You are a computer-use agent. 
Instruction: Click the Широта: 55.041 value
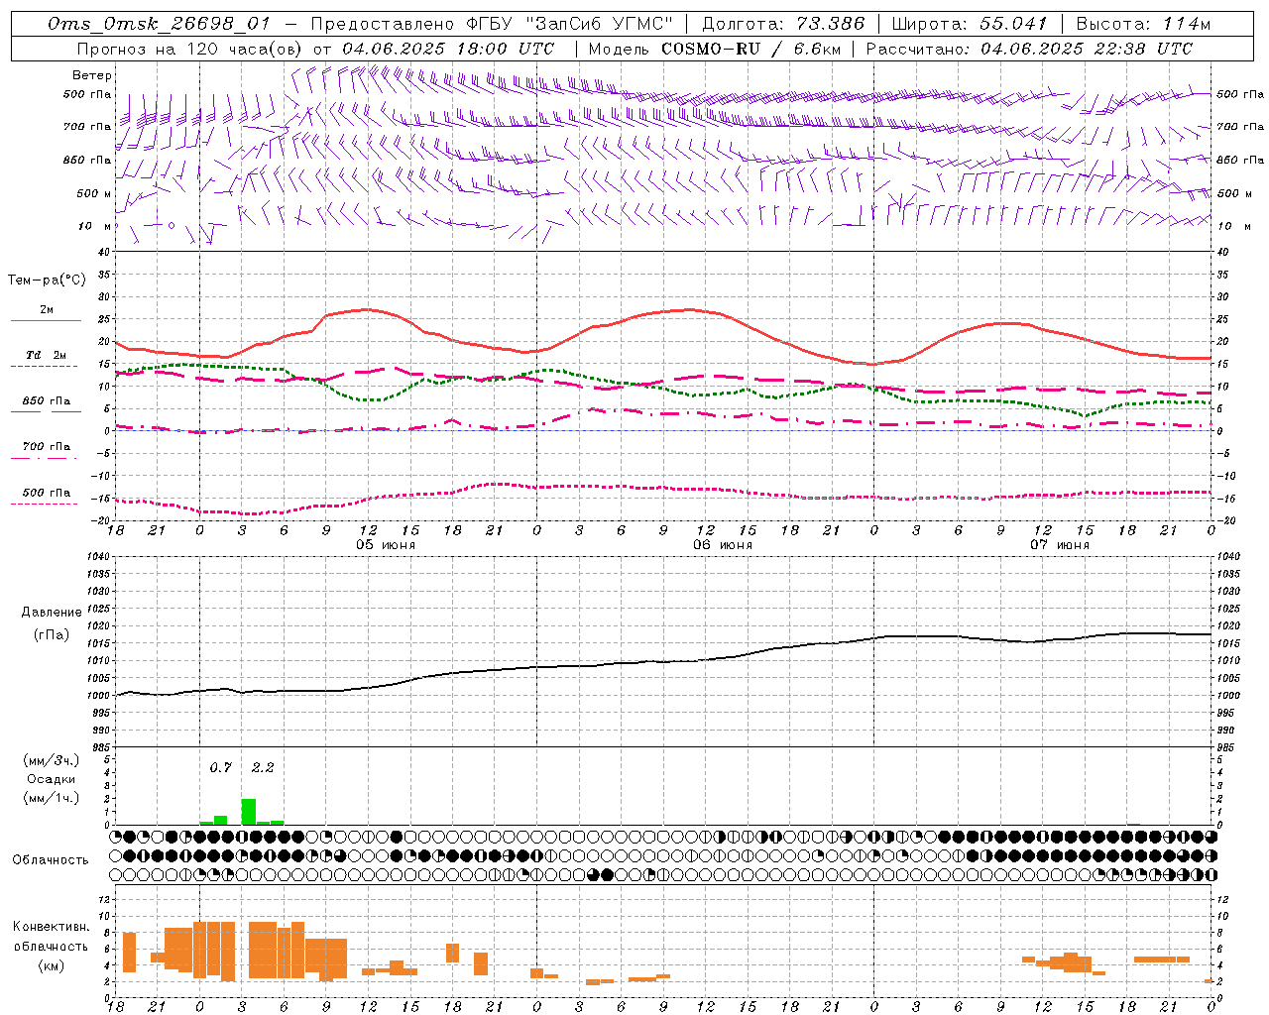coord(969,24)
